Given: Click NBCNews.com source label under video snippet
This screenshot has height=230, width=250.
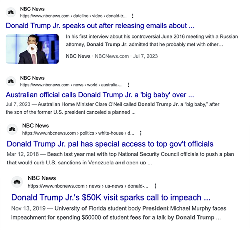Looking at the screenshot, I should [x=112, y=56].
